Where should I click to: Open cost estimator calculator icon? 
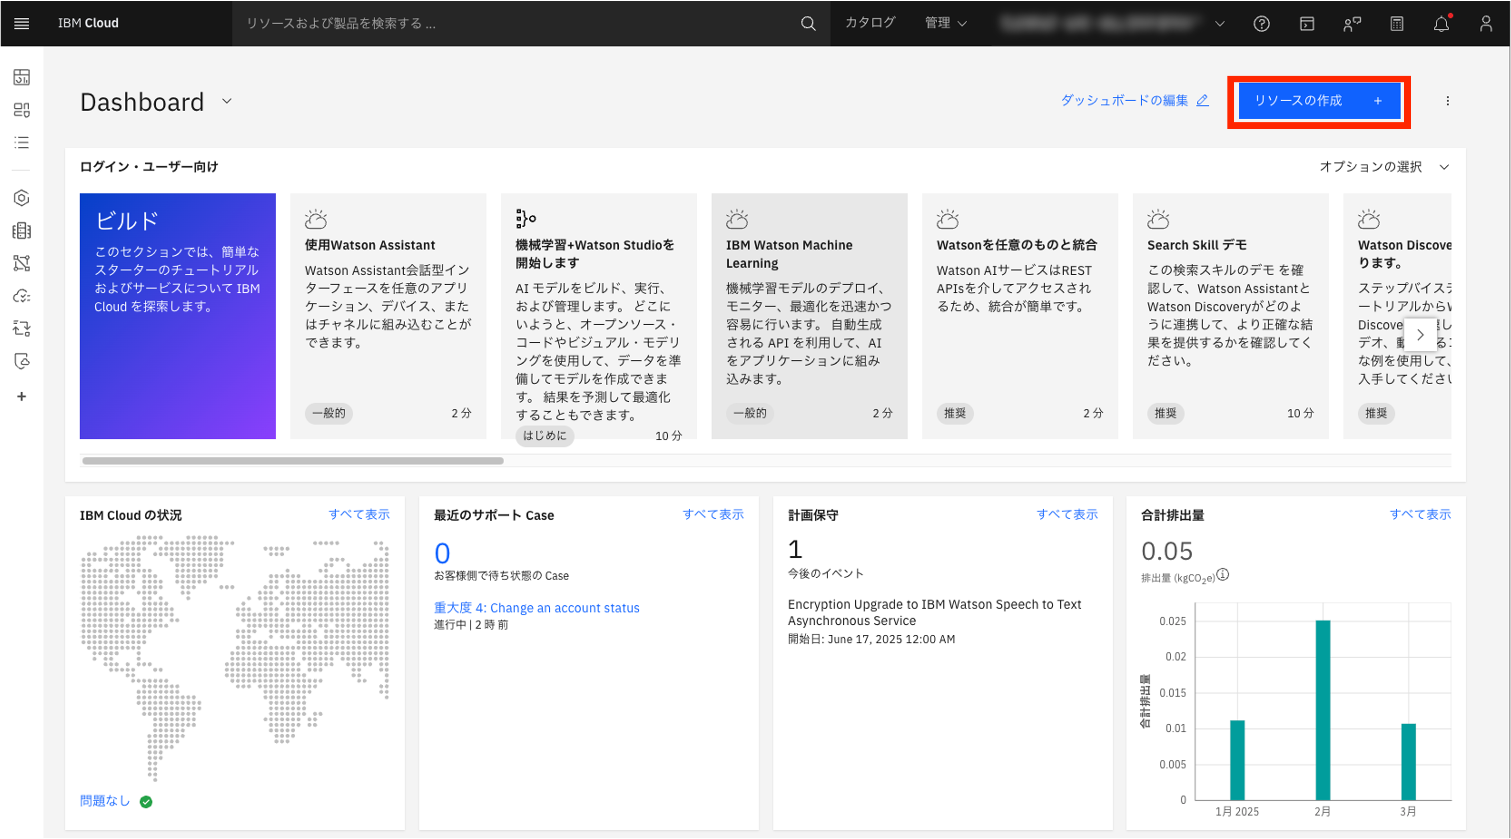[x=1397, y=23]
